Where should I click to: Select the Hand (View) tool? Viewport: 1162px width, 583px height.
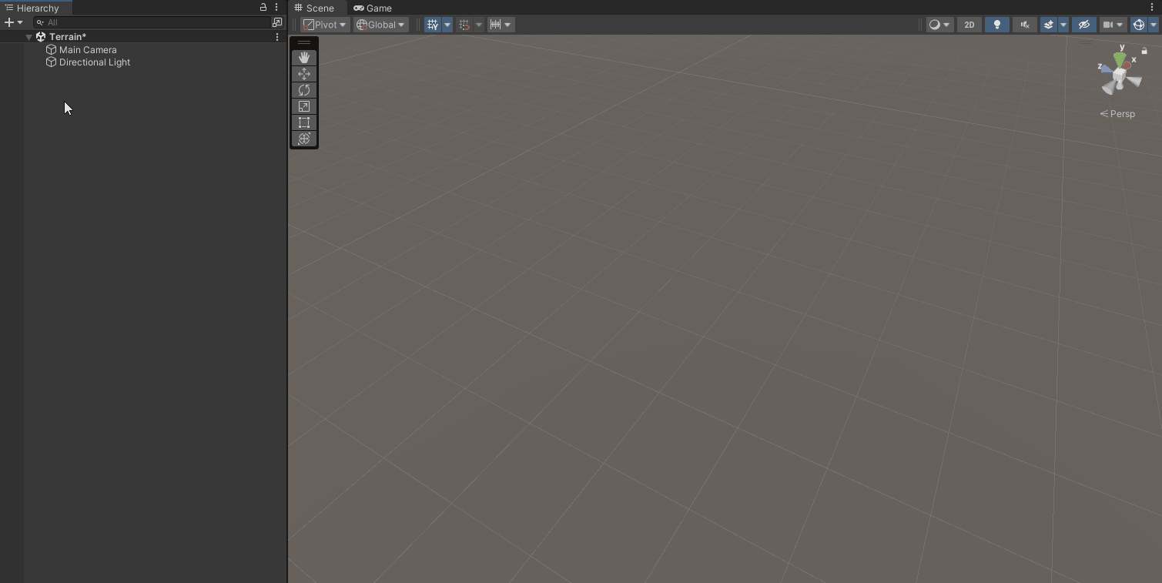tap(304, 58)
